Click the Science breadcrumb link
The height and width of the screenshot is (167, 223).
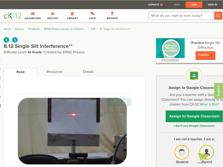(x=19, y=29)
